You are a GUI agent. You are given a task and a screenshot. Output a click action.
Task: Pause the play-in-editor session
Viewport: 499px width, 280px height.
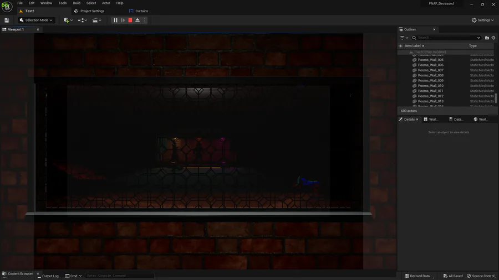tap(115, 20)
